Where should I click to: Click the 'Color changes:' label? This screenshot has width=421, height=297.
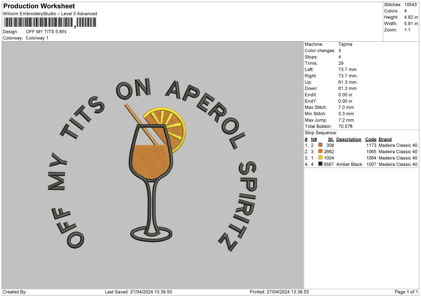pos(320,51)
